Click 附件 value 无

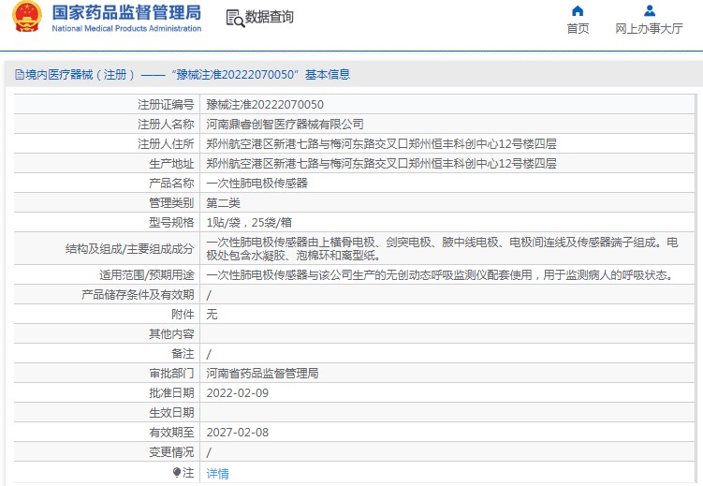[x=212, y=315]
